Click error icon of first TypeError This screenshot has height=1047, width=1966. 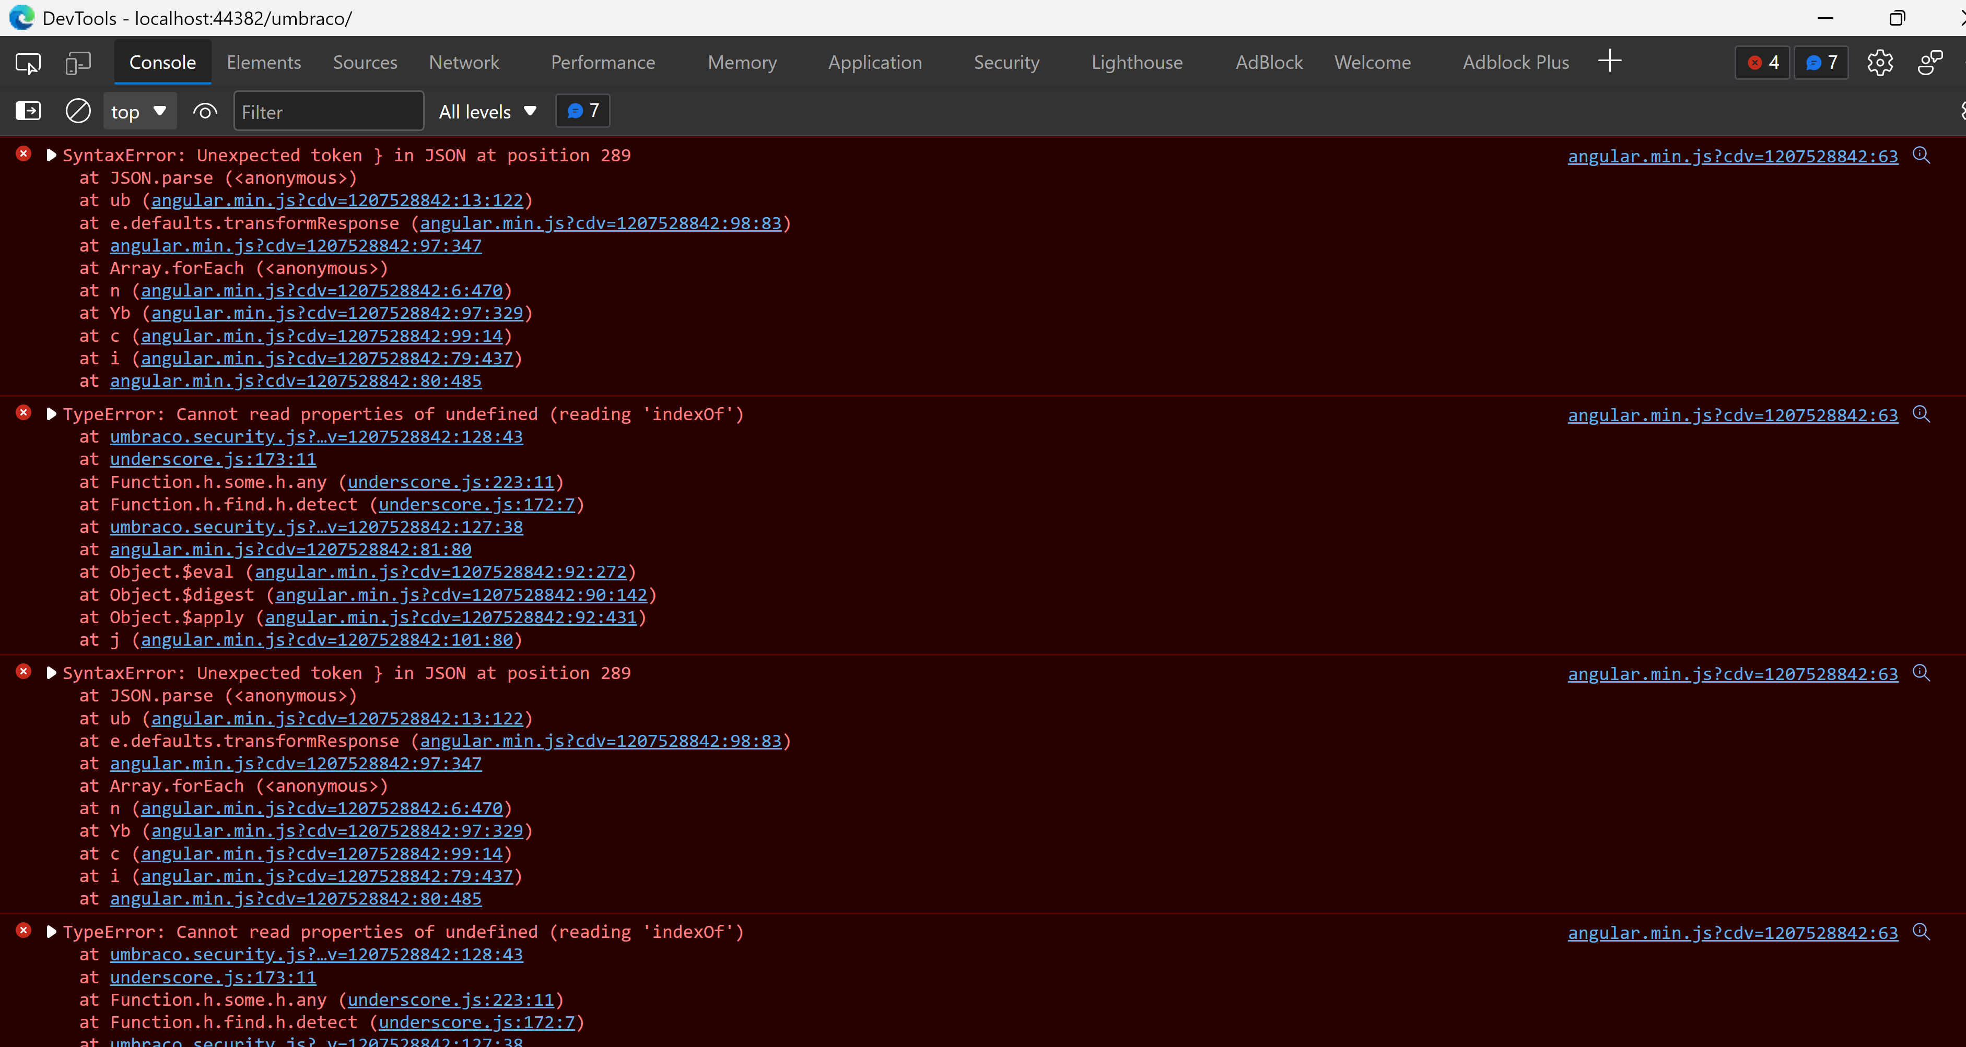pos(24,412)
